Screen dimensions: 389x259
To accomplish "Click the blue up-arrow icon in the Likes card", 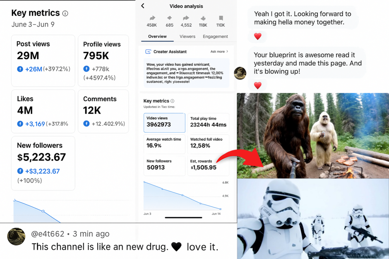I will coord(20,124).
